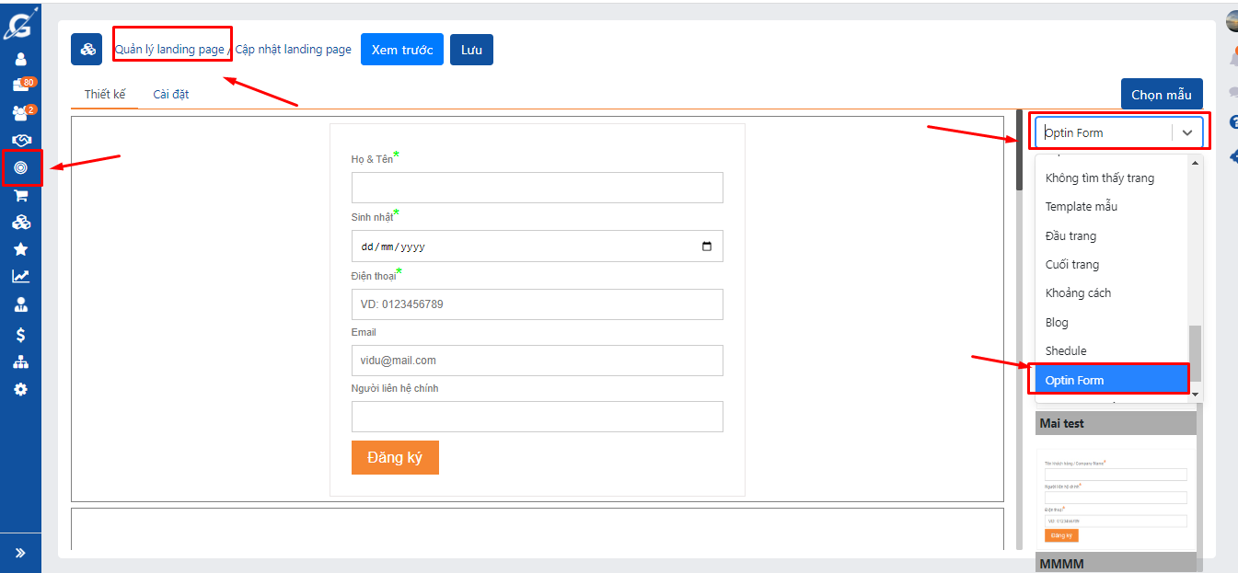Click the 'Quản lý landing page' breadcrumb link
This screenshot has height=573, width=1238.
tap(169, 50)
